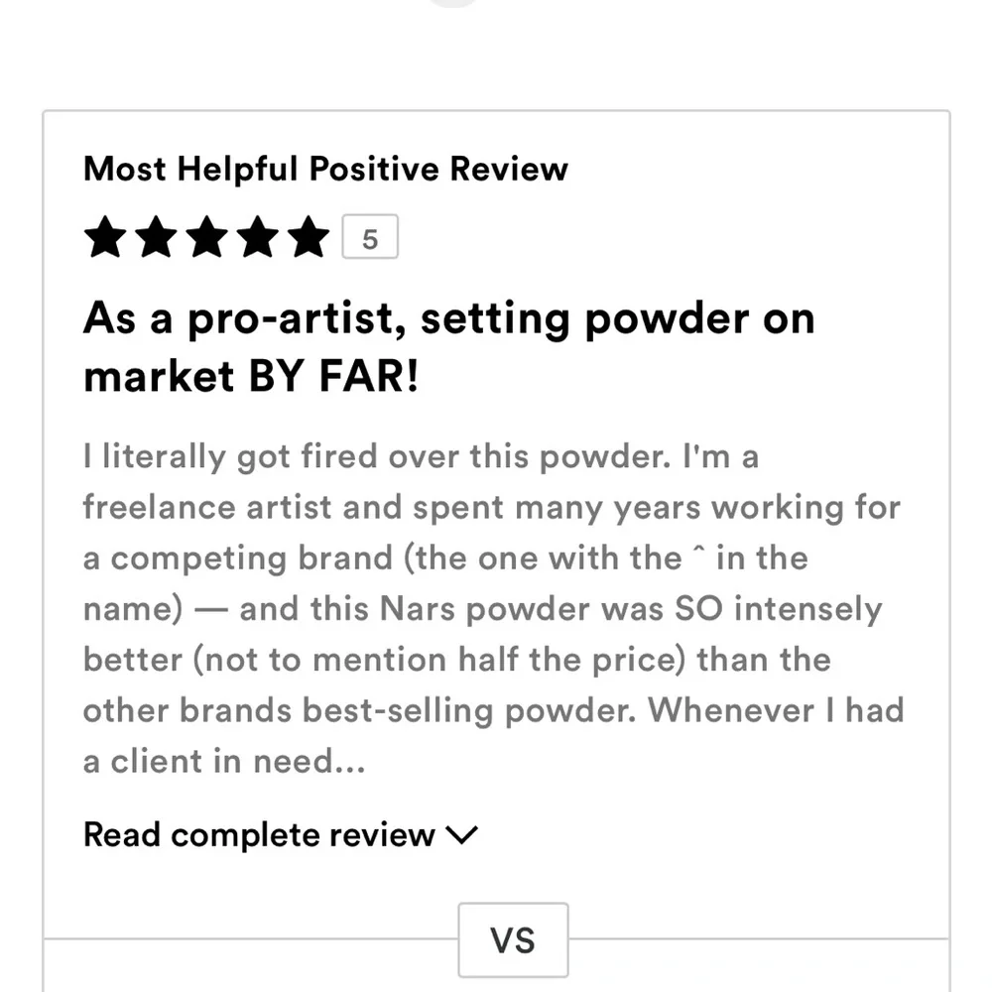Click the "5" rating badge

[x=371, y=236]
